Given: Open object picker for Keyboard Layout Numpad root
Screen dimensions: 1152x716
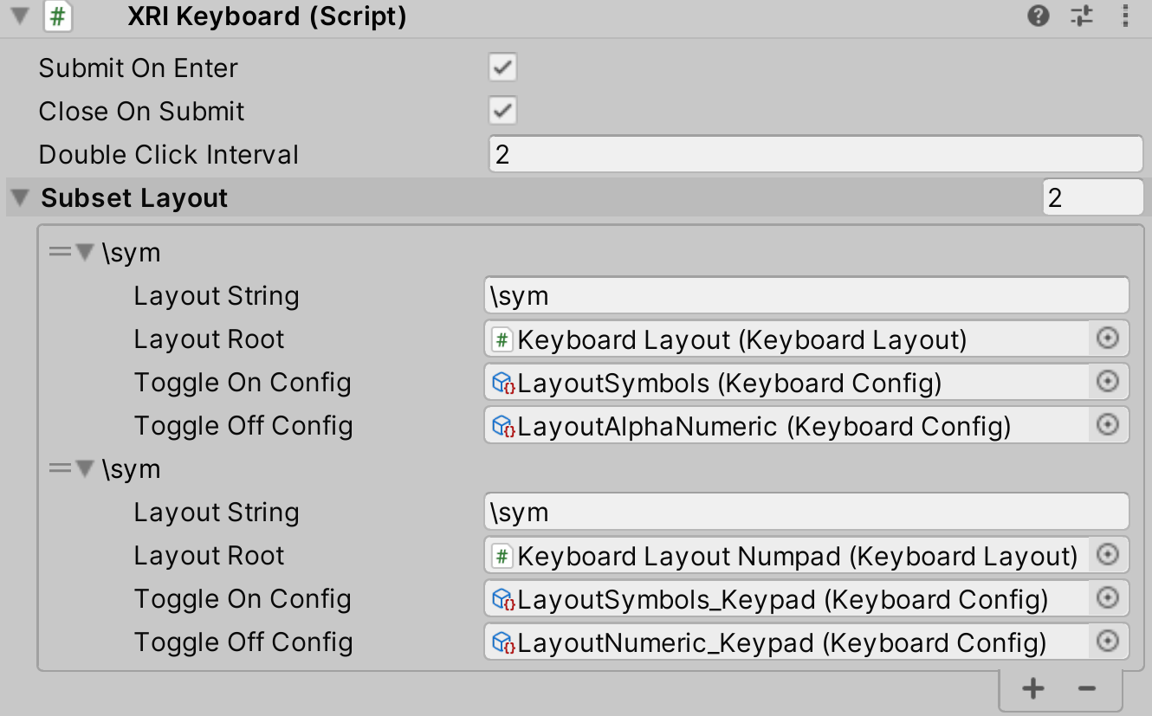Looking at the screenshot, I should tap(1107, 555).
